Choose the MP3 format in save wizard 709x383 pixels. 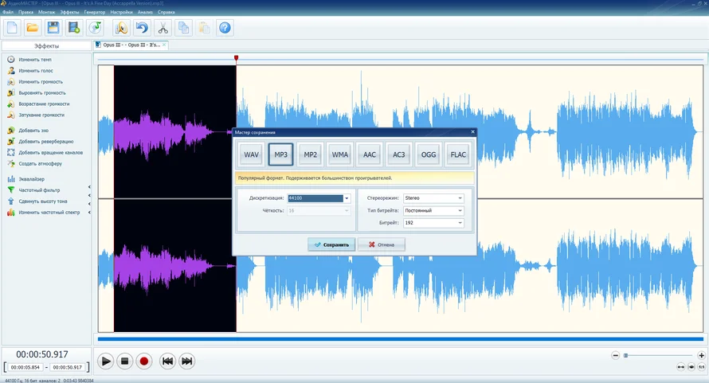[280, 154]
